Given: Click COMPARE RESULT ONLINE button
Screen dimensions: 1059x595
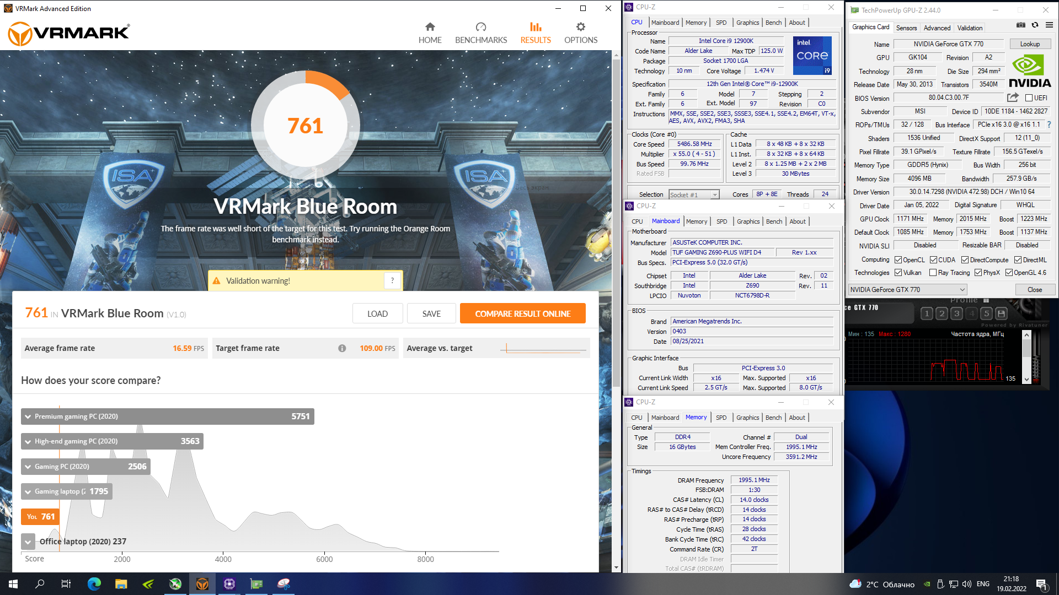Looking at the screenshot, I should (x=523, y=313).
